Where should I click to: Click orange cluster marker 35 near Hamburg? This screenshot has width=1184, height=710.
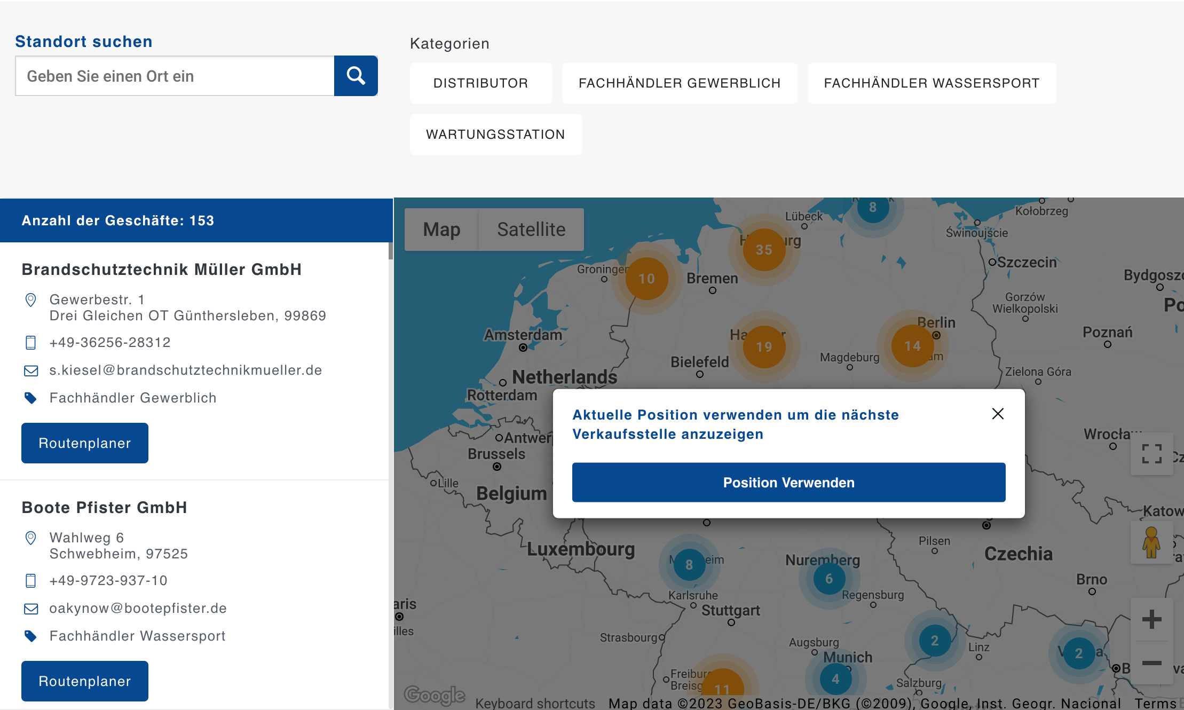click(764, 250)
